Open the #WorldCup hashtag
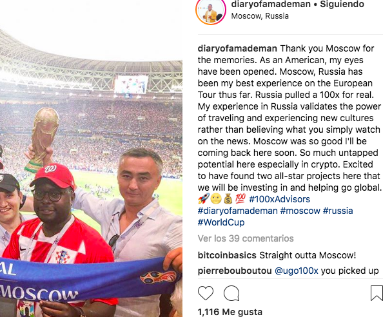 221,222
